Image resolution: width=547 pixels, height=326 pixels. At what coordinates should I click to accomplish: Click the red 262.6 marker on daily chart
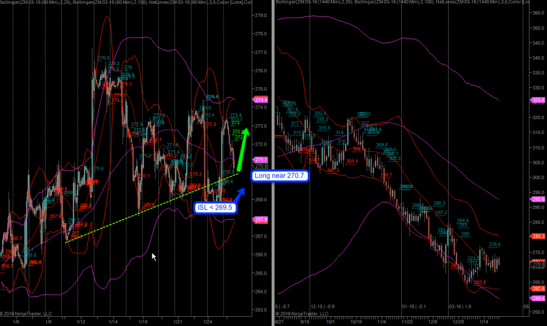click(539, 288)
